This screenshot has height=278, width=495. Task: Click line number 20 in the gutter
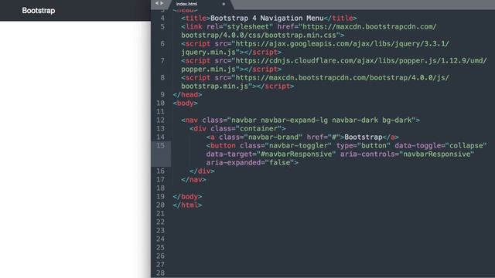[x=160, y=205]
